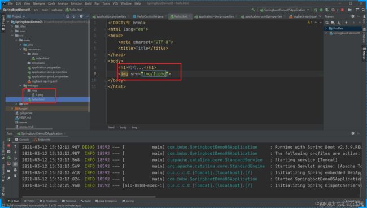367x208 pixels.
Task: Select index.html in the Project tree
Action: [40, 58]
